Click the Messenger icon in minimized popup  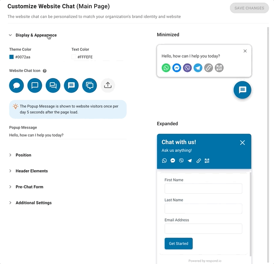pyautogui.click(x=177, y=68)
